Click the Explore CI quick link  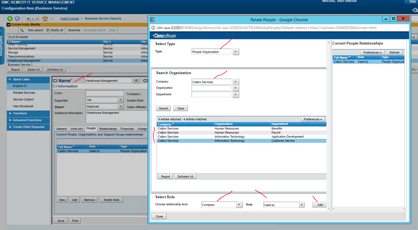pyautogui.click(x=20, y=86)
